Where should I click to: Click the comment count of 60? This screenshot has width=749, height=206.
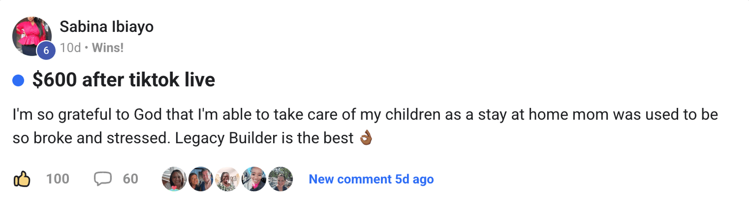[130, 179]
